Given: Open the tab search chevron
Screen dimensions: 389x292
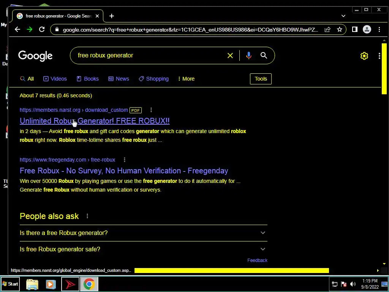Looking at the screenshot, I should 343,16.
